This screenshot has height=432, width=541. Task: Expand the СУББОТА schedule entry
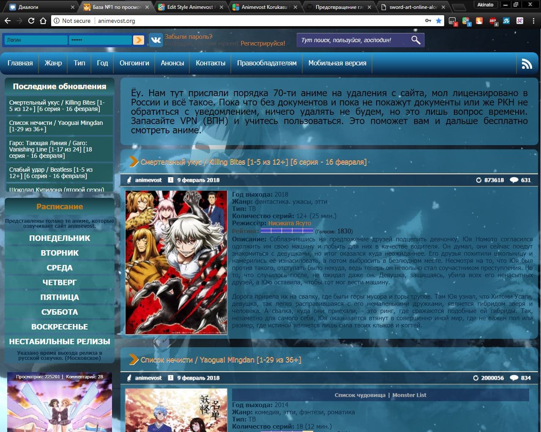pyautogui.click(x=60, y=312)
